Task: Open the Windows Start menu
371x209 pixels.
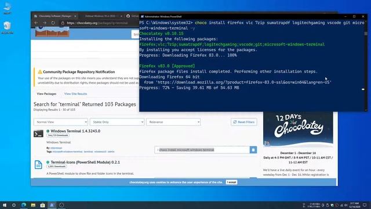Action: coord(5,205)
